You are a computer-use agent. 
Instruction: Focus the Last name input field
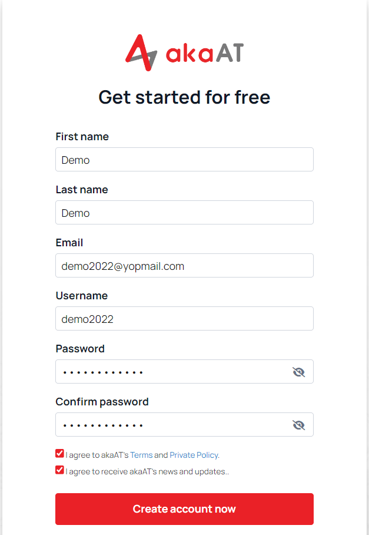pyautogui.click(x=184, y=212)
